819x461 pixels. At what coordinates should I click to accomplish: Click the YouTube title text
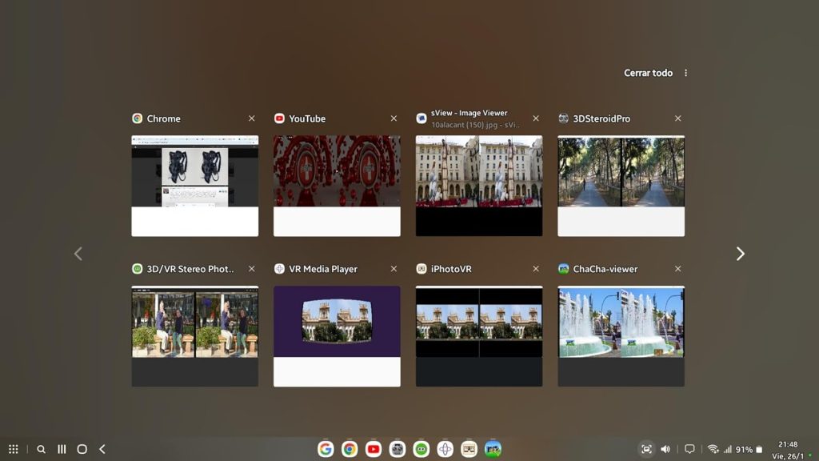(x=307, y=118)
